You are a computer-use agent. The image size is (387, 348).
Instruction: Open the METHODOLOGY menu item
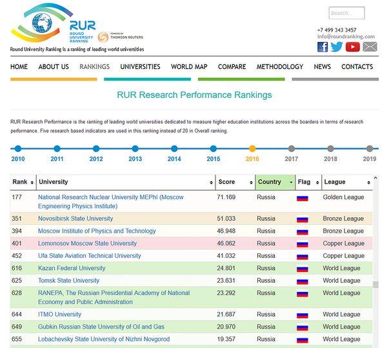click(x=279, y=66)
